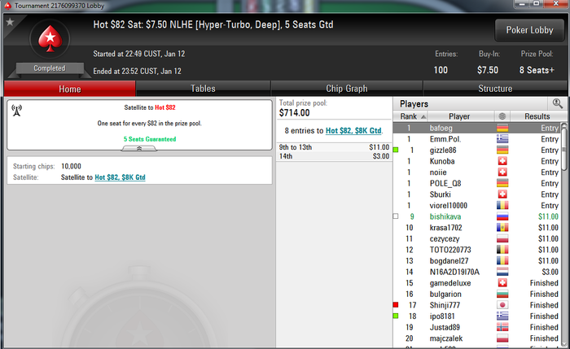Viewport: 570px width, 349px height.
Task: Toggle the red marker beside Shinji777
Action: (x=396, y=305)
